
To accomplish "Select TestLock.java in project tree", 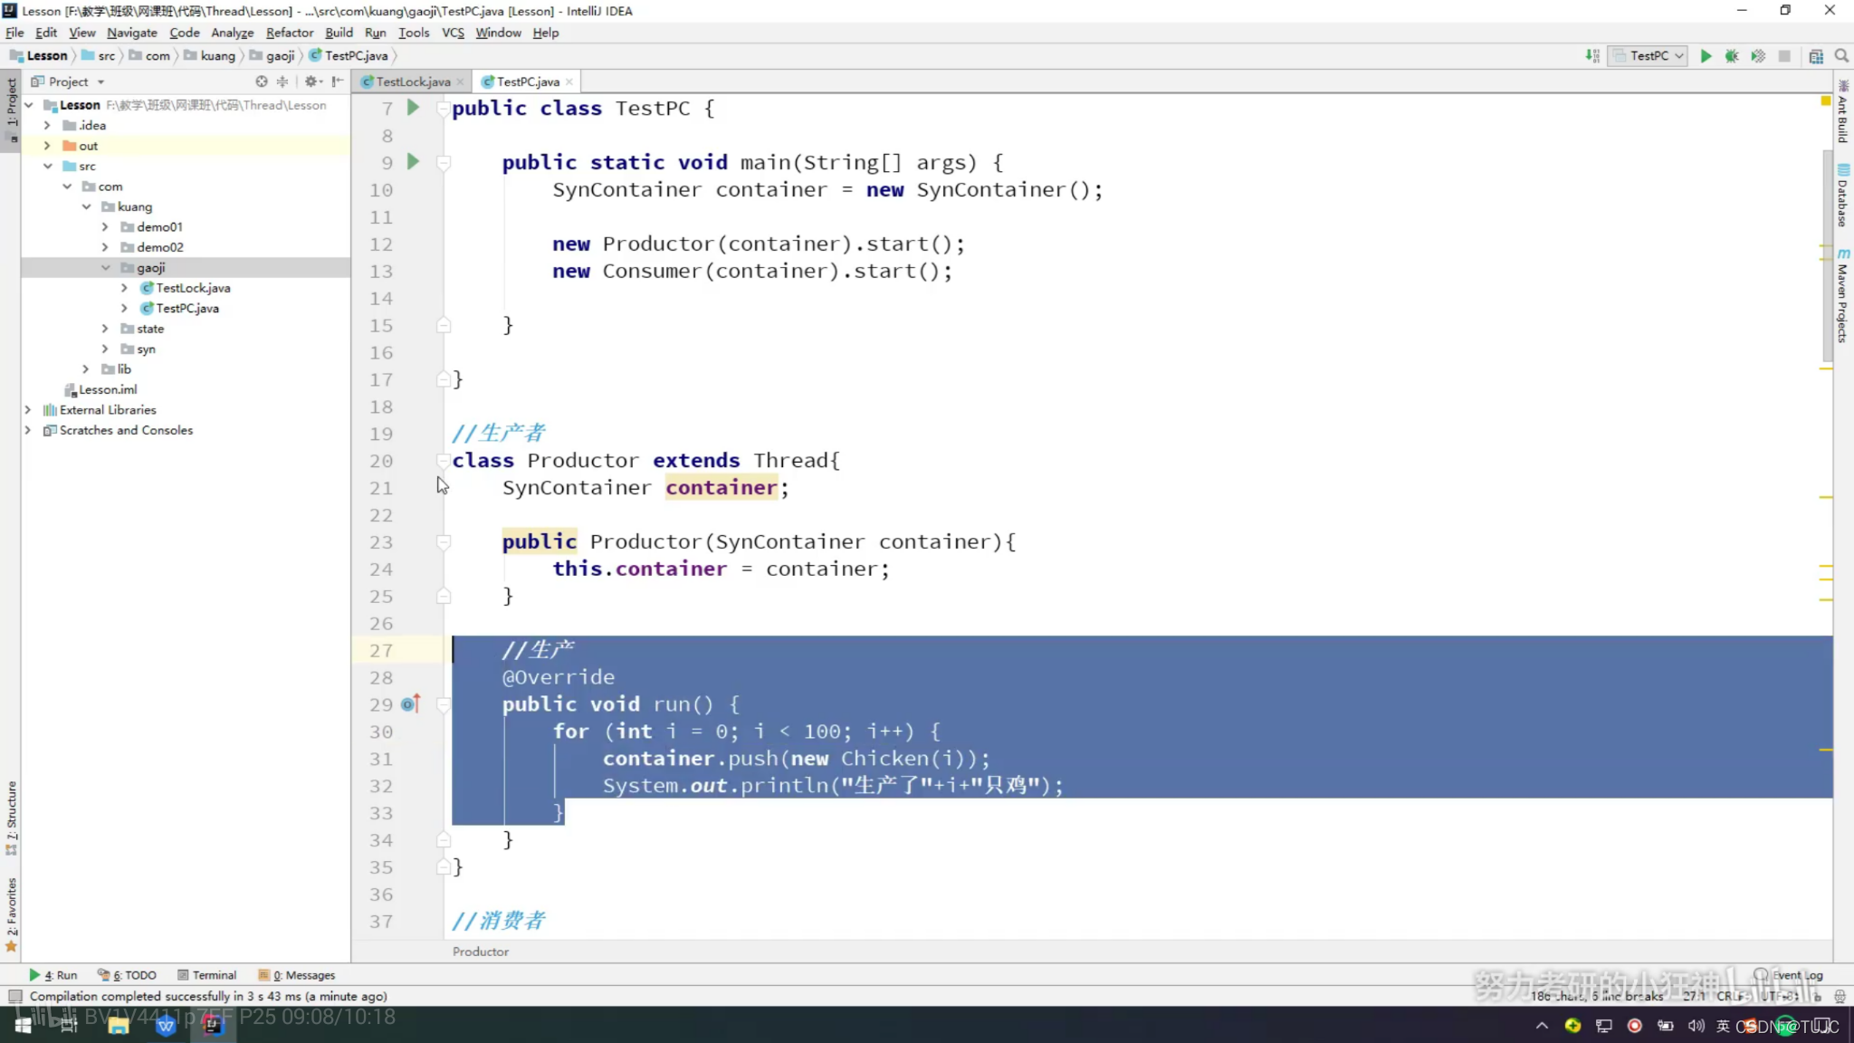I will [x=193, y=288].
